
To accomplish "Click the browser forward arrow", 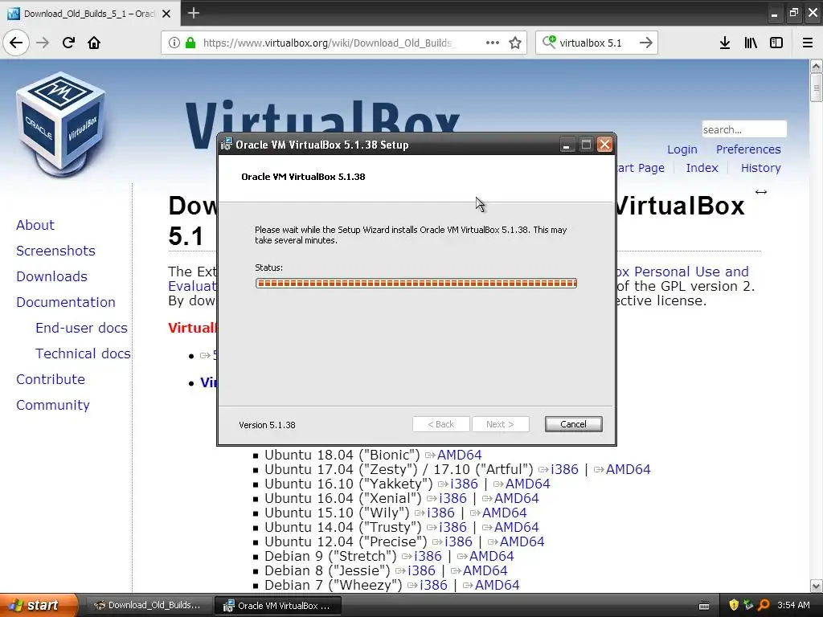I will click(x=43, y=43).
